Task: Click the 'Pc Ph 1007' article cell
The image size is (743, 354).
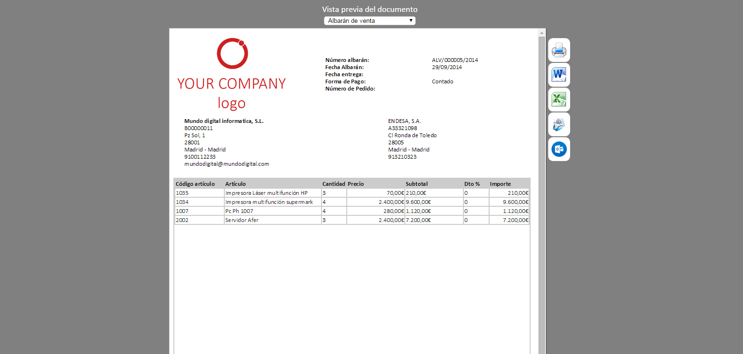Action: point(239,211)
